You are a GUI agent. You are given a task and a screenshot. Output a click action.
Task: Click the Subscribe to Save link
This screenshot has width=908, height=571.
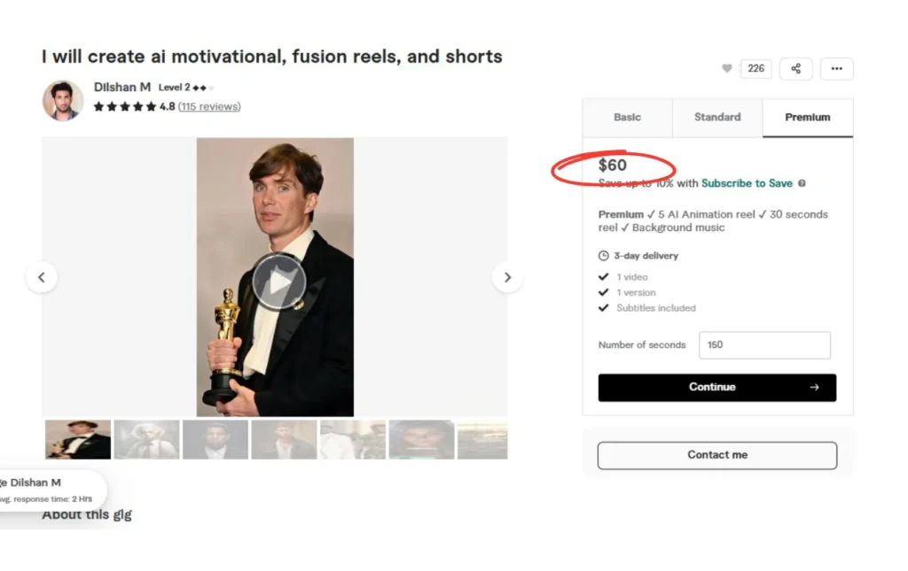tap(747, 183)
